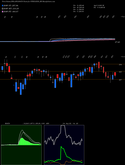Click the 'Avg V: 0.021 M' volume text

[x=99, y=5]
